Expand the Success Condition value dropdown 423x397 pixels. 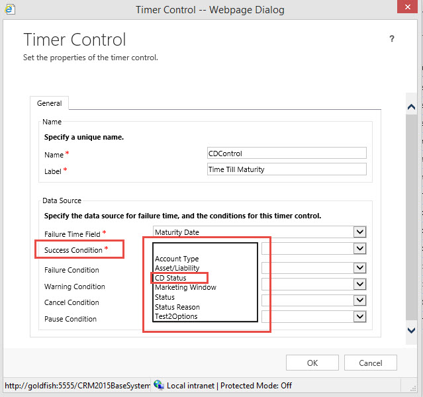point(359,249)
